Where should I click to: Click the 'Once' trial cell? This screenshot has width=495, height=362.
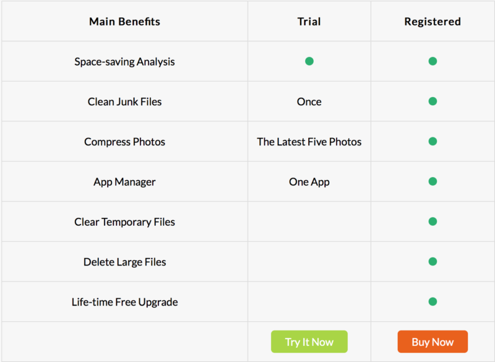(x=309, y=101)
